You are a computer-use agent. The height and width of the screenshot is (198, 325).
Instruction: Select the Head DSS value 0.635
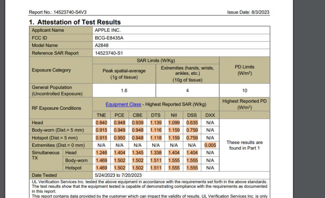[x=192, y=123]
